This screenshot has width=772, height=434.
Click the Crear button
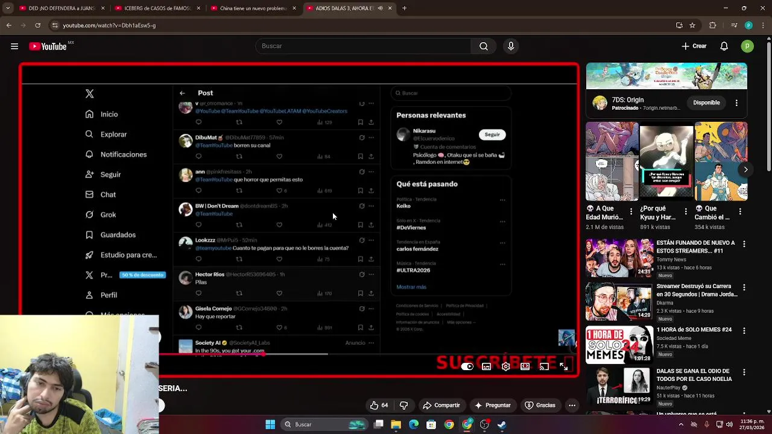coord(694,46)
